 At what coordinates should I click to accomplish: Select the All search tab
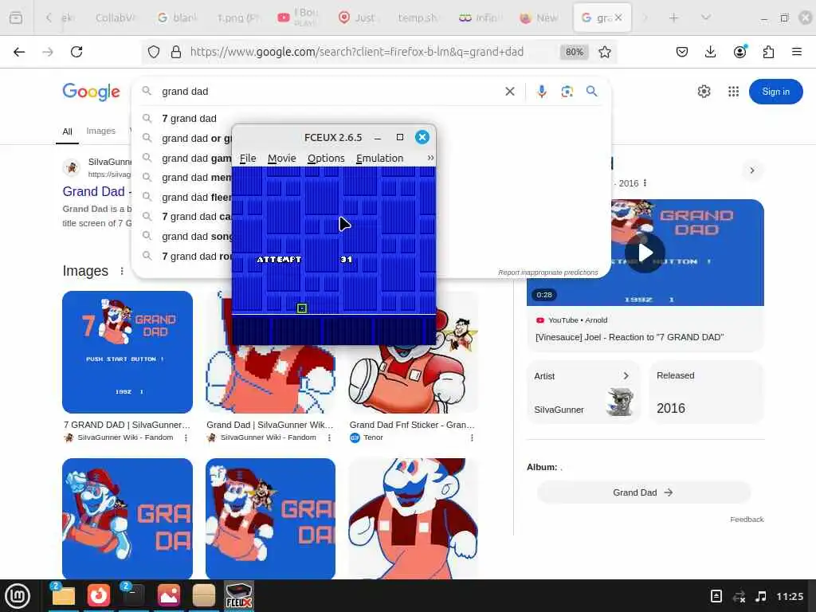point(67,131)
